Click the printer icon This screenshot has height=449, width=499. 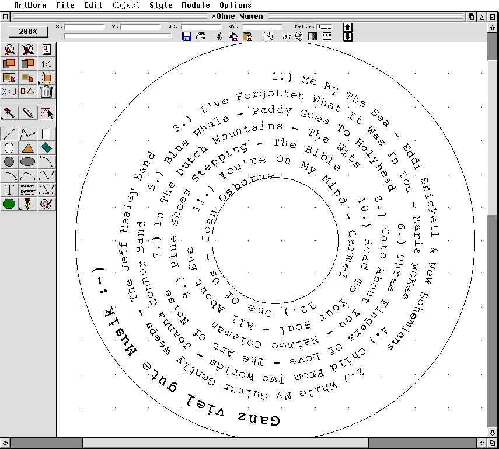[201, 36]
